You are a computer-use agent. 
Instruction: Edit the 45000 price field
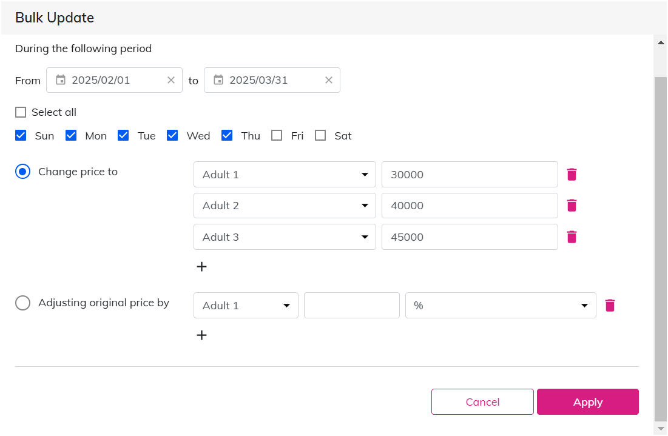point(470,236)
